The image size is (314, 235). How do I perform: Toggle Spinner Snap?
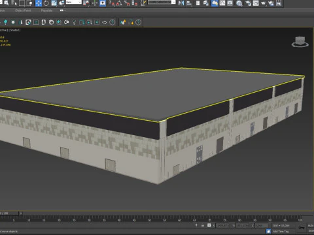[x=135, y=3]
